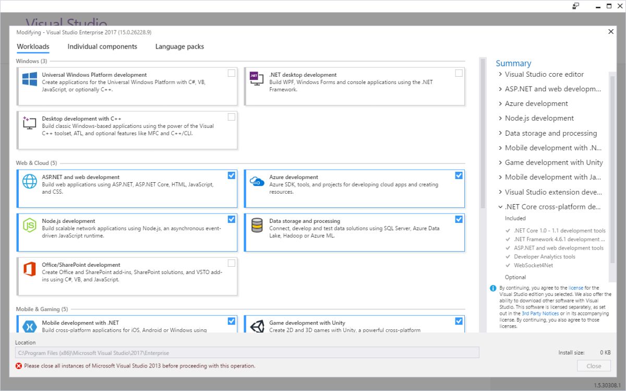
Task: Select WebSocket4Net included item
Action: point(533,265)
